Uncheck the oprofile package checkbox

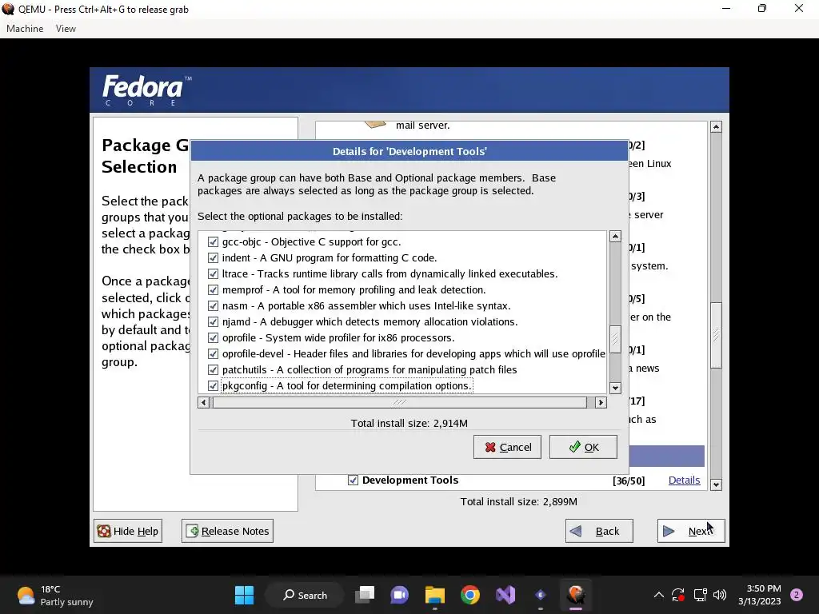click(213, 338)
